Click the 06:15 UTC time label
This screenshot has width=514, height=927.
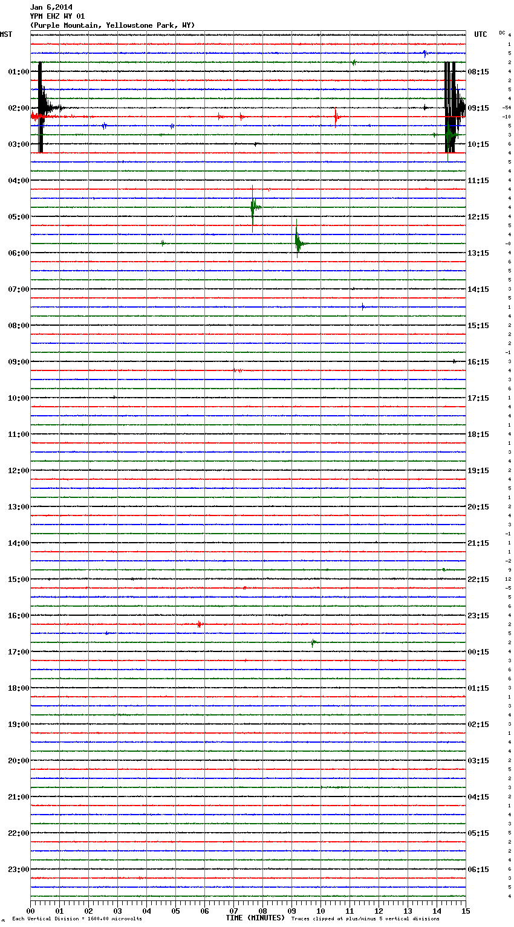pos(478,870)
